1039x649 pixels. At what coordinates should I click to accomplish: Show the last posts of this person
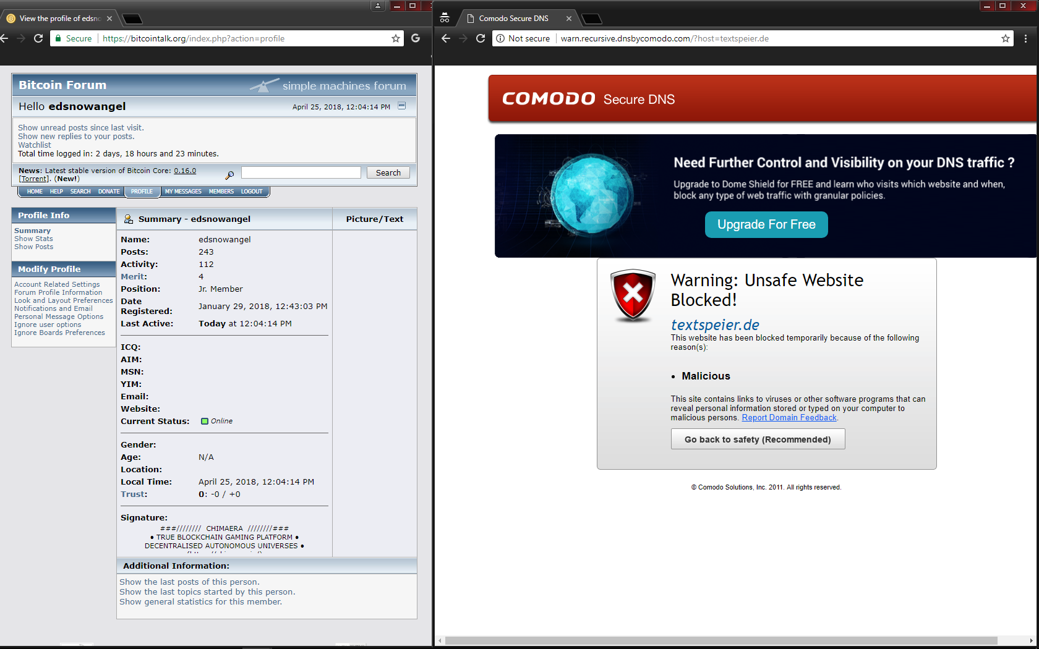coord(189,582)
